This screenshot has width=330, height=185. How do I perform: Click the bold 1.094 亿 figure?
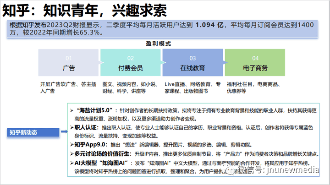click(x=209, y=25)
